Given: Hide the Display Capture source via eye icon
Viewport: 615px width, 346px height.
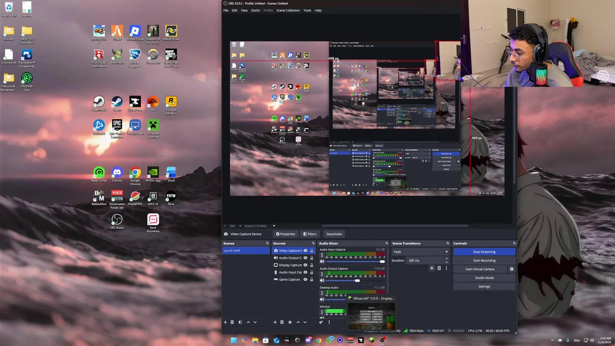Looking at the screenshot, I should point(305,265).
